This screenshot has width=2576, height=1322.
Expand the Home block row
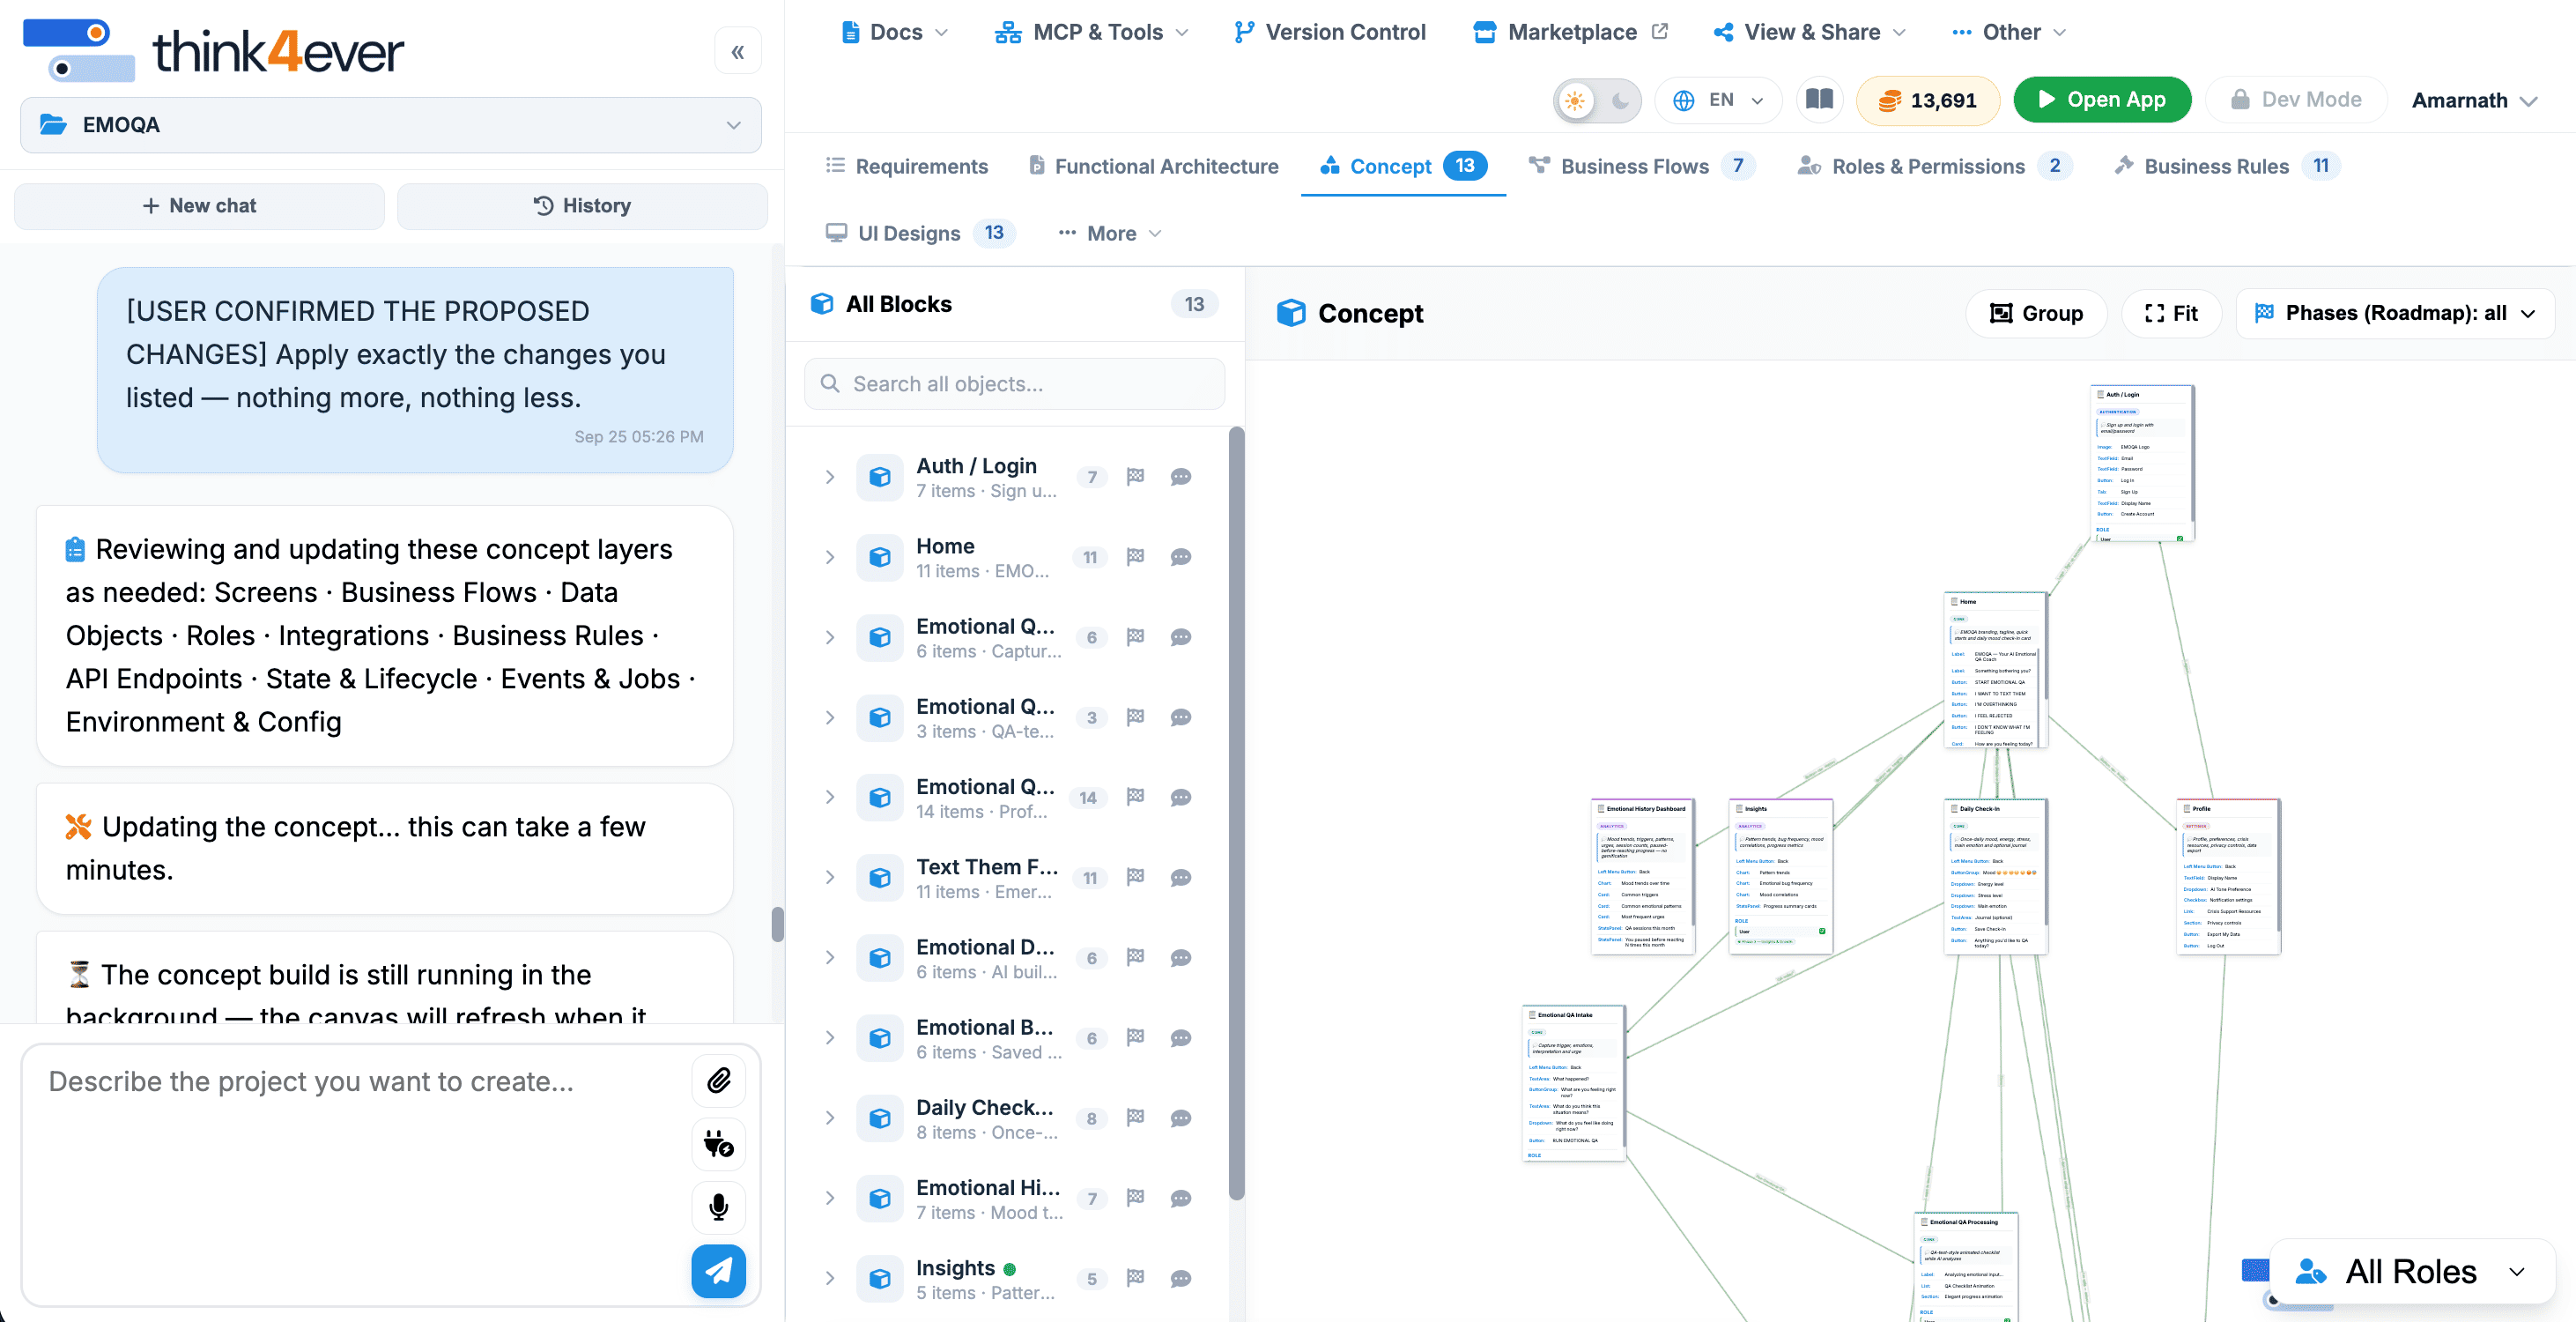pos(829,556)
